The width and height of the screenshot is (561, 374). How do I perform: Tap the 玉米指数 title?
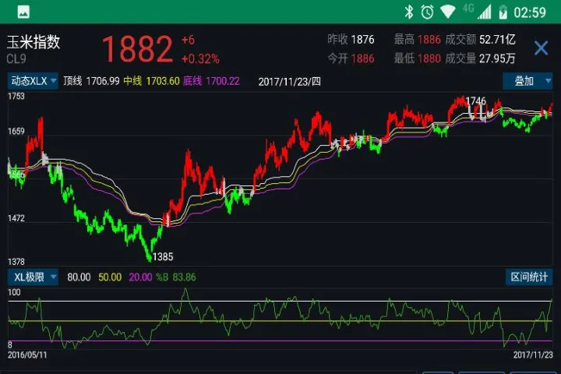pyautogui.click(x=34, y=42)
